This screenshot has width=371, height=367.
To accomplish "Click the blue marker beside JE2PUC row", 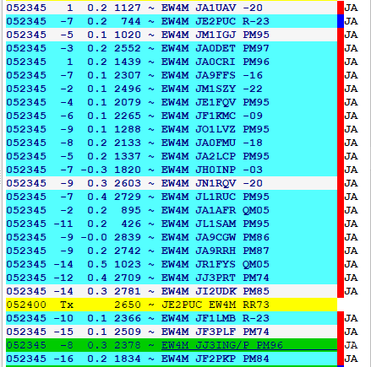I will point(341,21).
